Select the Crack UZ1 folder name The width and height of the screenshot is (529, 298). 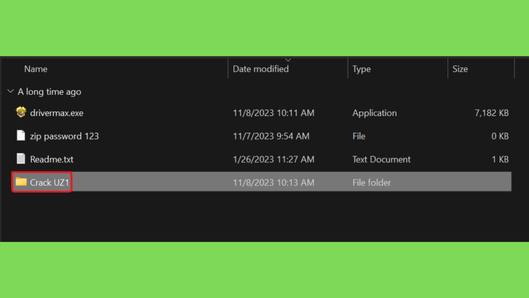(50, 183)
